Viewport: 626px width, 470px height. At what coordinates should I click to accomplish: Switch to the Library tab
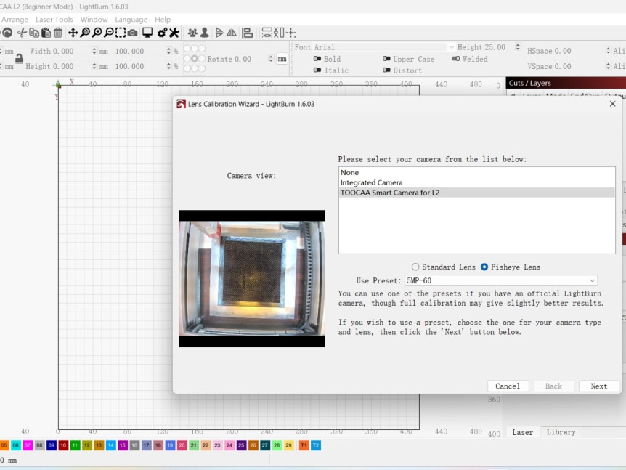[x=561, y=432]
